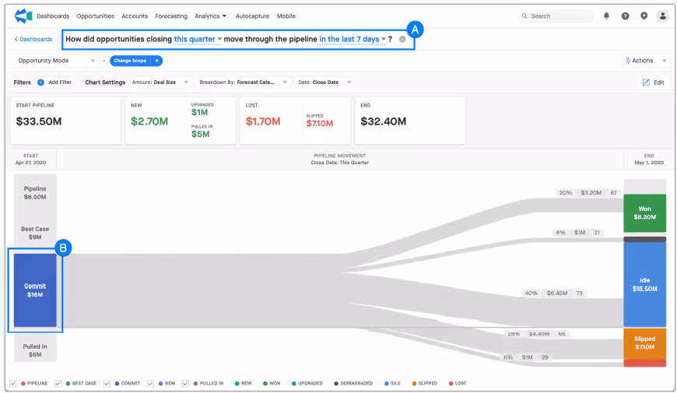Open the Dashboards menu item

coord(53,16)
